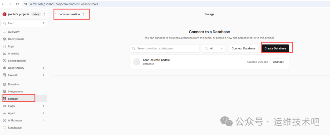Open Flags in the sidebar
The image size is (330, 135).
coord(24,106)
